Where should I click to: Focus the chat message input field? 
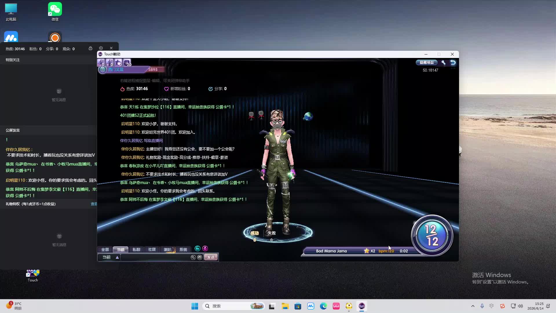(x=155, y=257)
